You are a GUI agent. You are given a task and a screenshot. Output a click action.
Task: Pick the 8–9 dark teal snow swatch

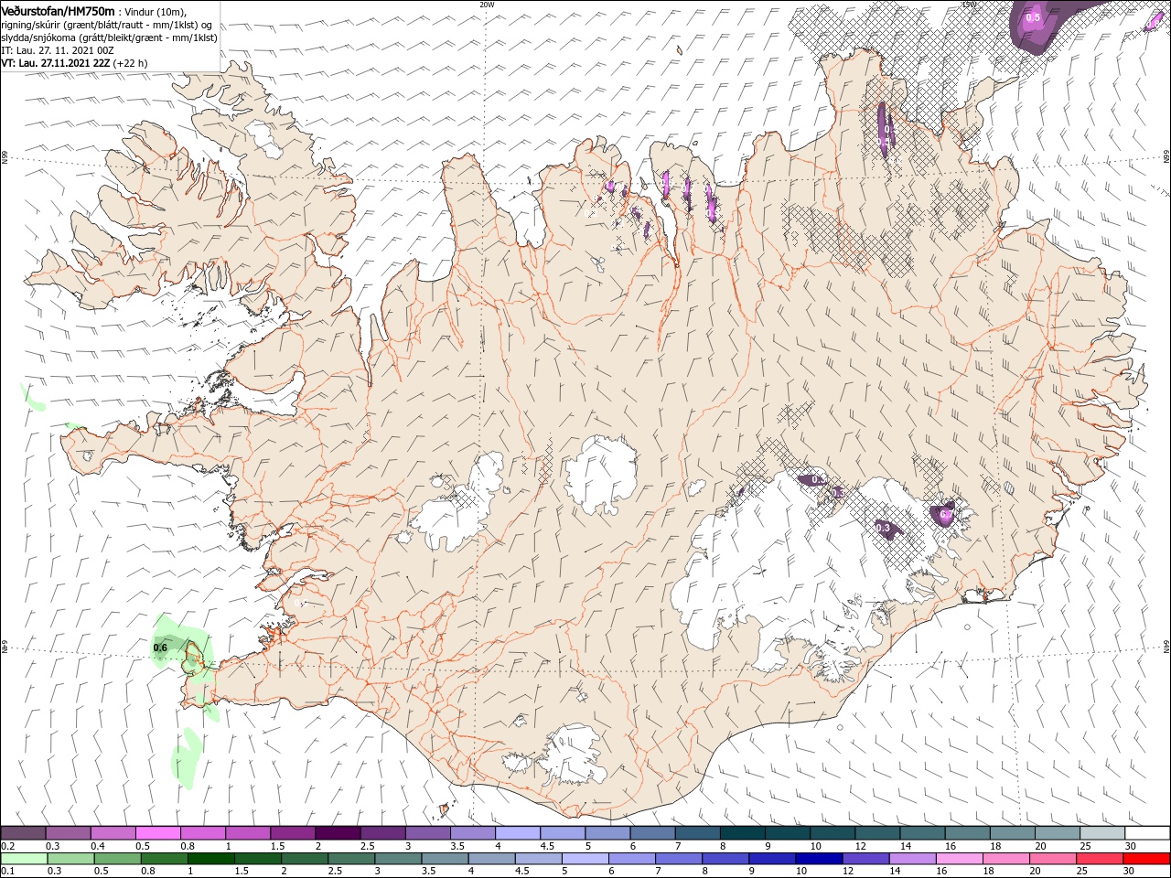[742, 833]
